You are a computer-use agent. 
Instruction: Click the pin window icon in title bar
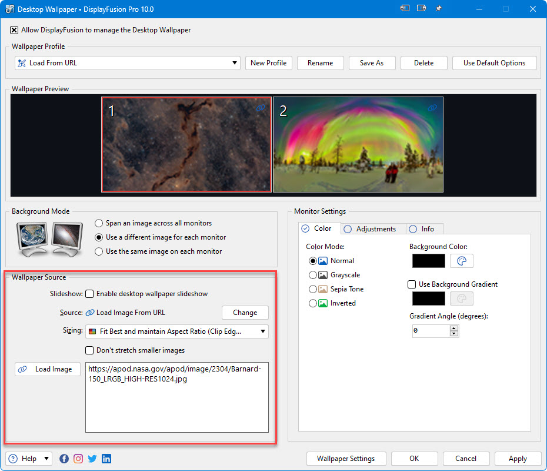(x=439, y=9)
